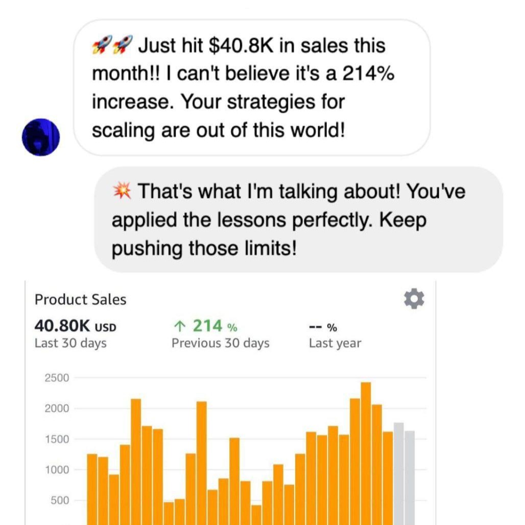Click the rocket emojis in the message
Viewport: 525px width, 525px height.
pyautogui.click(x=112, y=46)
